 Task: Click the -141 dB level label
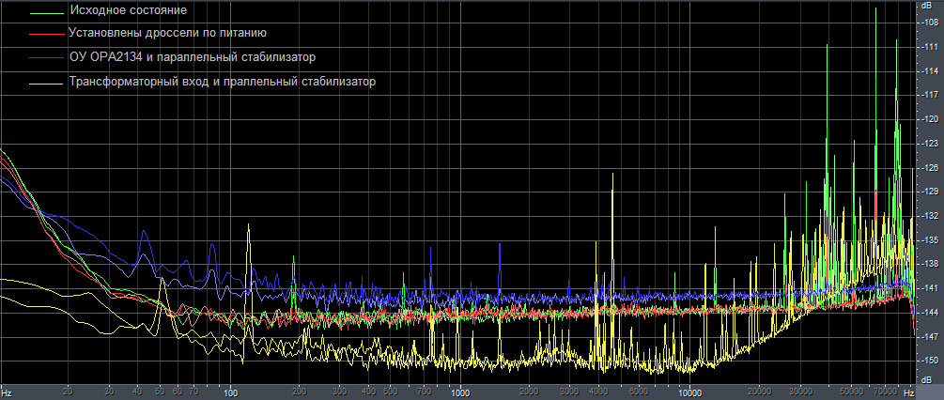[929, 288]
